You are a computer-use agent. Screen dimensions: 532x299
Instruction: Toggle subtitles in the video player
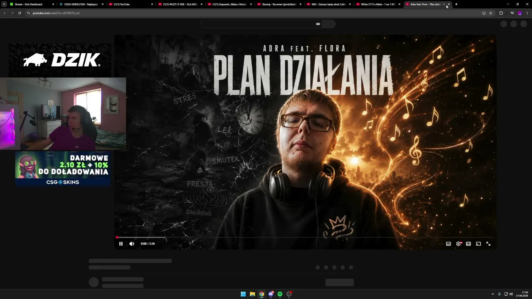(448, 244)
